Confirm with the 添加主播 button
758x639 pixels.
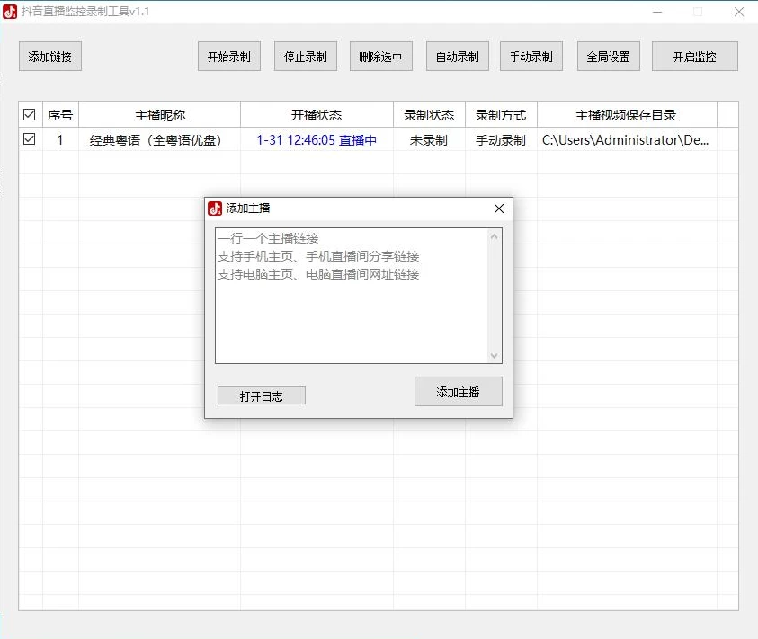tap(458, 392)
